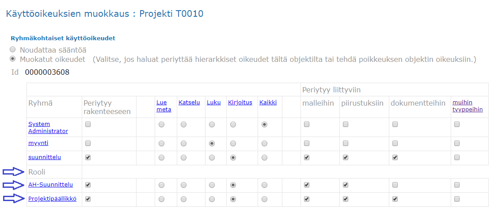The height and width of the screenshot is (213, 498).
Task: Open the Projektipäällikkö role link
Action: tap(52, 199)
